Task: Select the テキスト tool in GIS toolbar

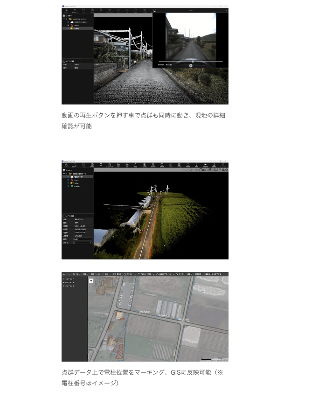Action: tap(180, 274)
